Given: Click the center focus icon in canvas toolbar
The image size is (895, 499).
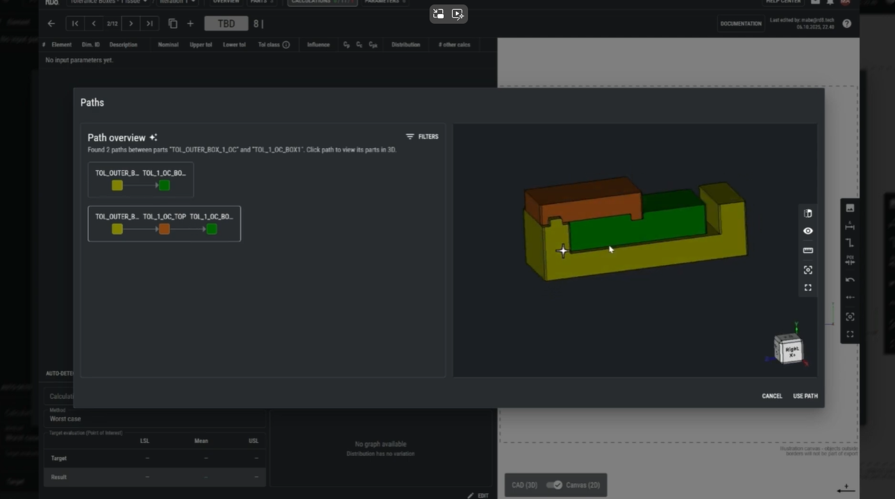Looking at the screenshot, I should (x=850, y=316).
